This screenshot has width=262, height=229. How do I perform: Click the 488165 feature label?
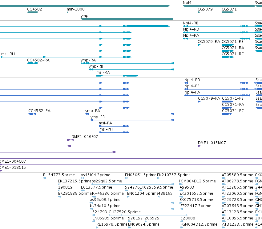[x=165, y=194]
